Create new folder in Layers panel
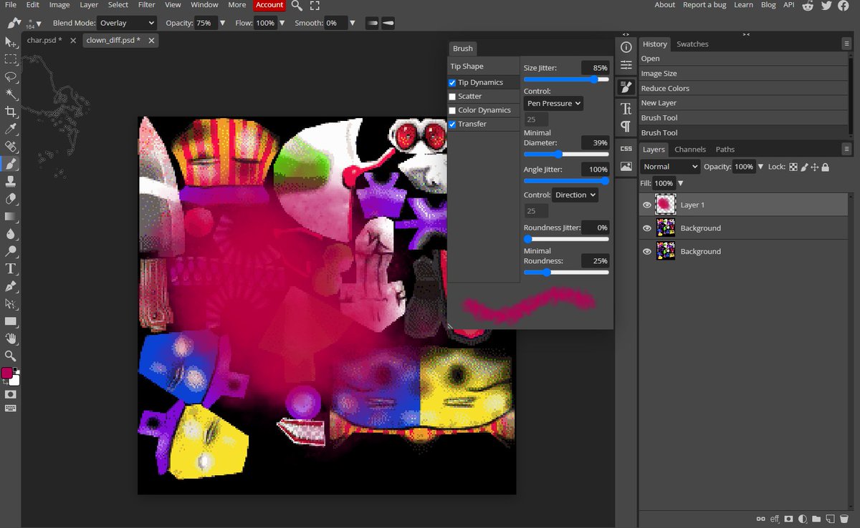 816,519
